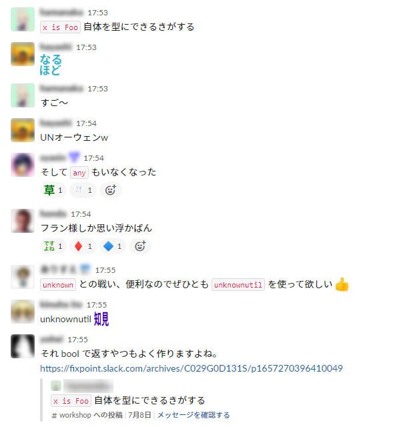Open the fixpoint.slack.com archive link
Image resolution: width=419 pixels, height=427 pixels.
click(191, 368)
